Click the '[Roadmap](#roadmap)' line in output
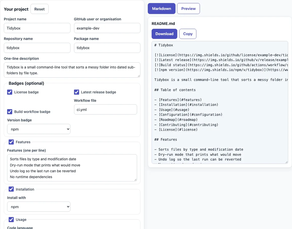This screenshot has width=292, height=229. 176,120
